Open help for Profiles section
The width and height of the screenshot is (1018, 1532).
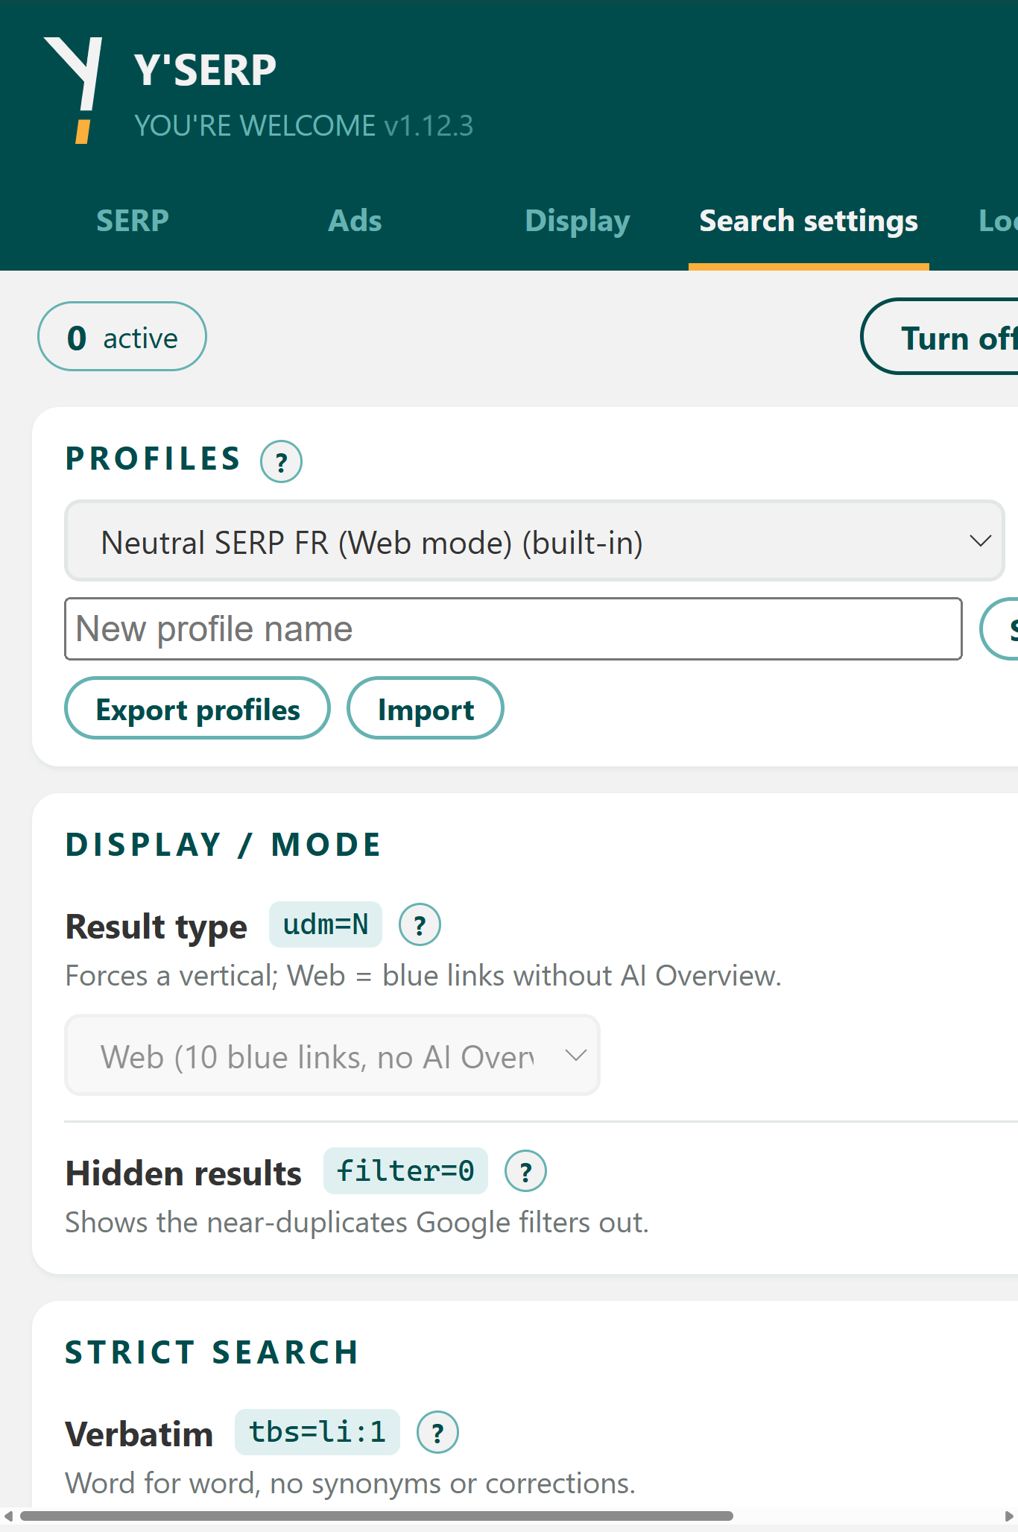(281, 461)
